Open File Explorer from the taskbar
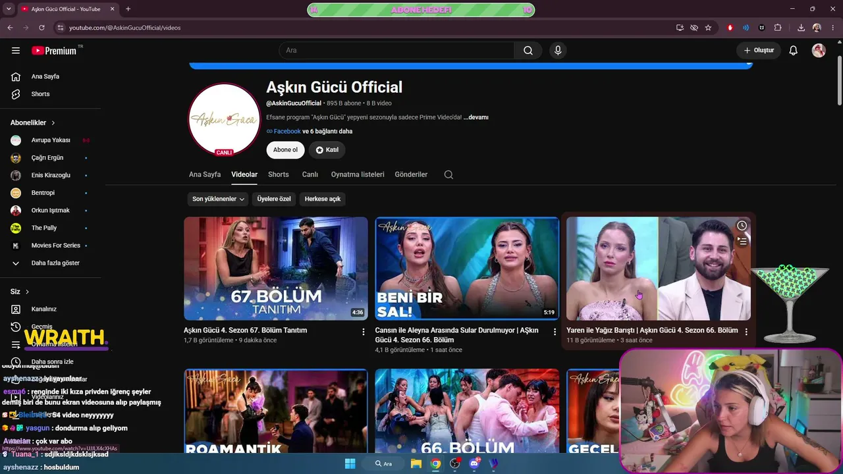Screen dimensions: 843x474 (416, 463)
